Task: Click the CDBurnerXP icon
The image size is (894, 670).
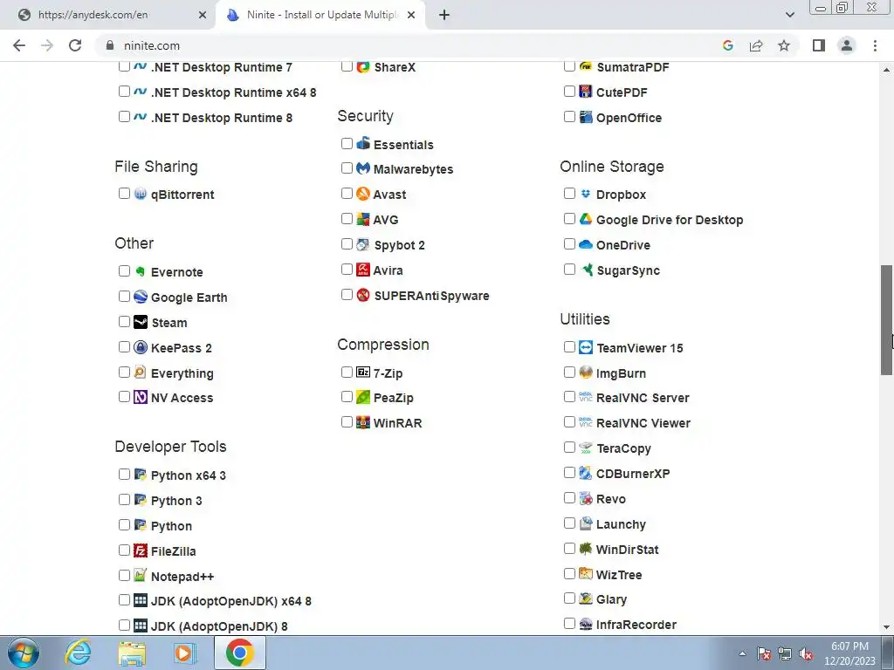Action: (x=586, y=472)
